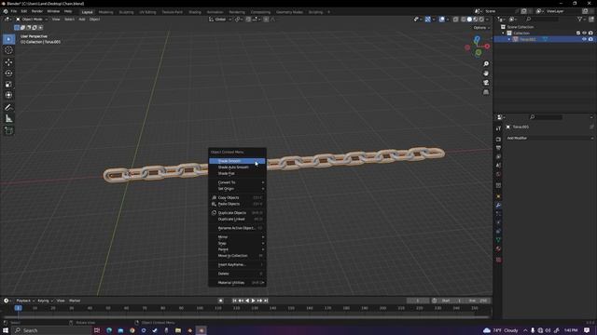Click the viewport Add header menu
This screenshot has height=335, width=597.
tap(82, 20)
